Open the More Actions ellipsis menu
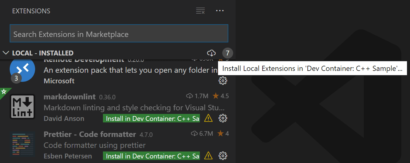The width and height of the screenshot is (410, 163). click(220, 11)
